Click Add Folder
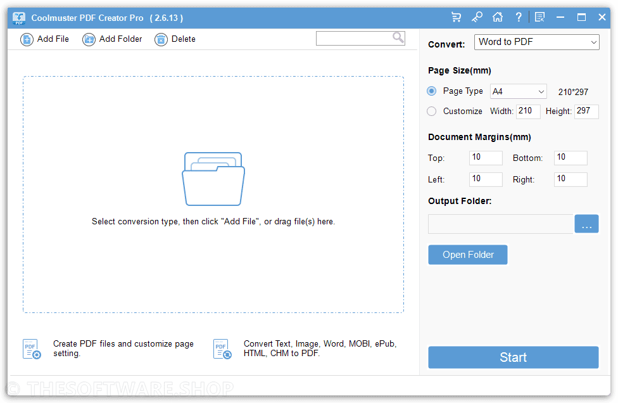The height and width of the screenshot is (403, 618). 112,39
